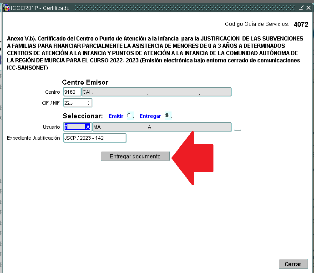Click the Centro name field

[x=156, y=92]
